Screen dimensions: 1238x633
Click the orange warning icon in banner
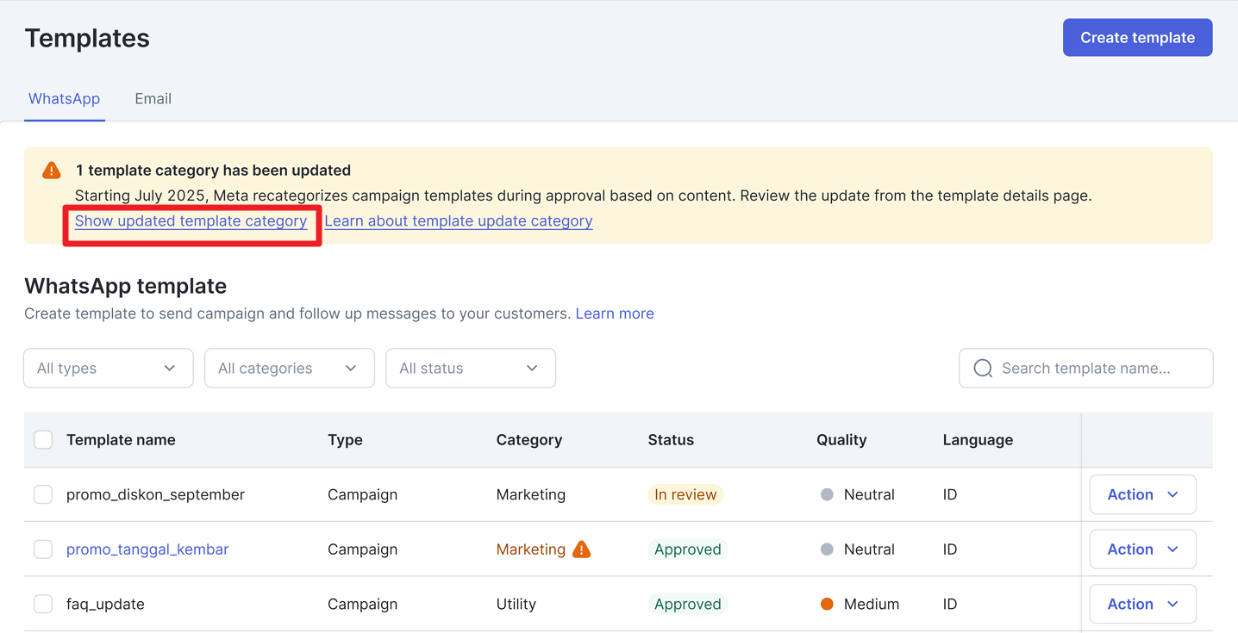pyautogui.click(x=52, y=171)
